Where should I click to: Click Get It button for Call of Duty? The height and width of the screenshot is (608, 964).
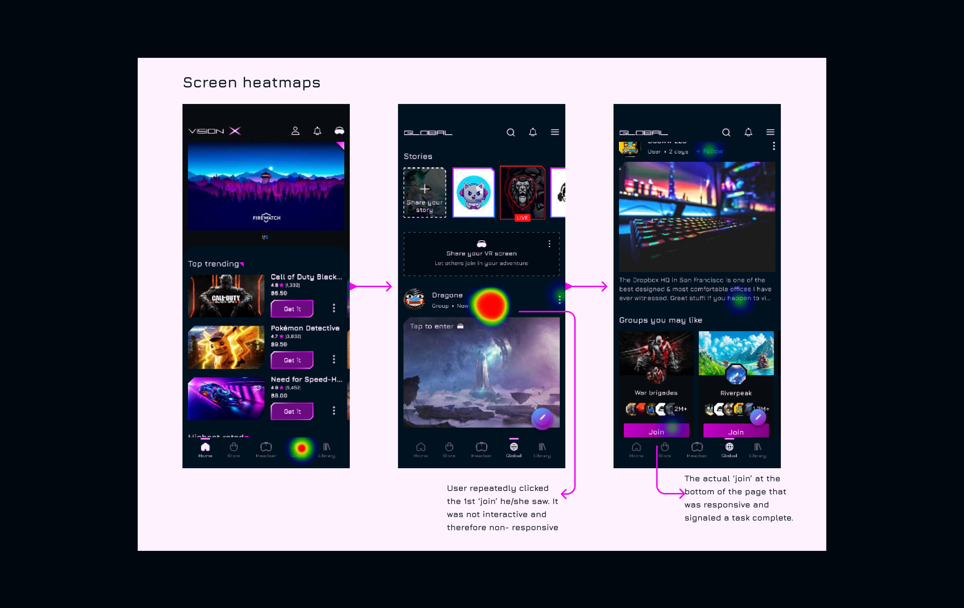292,308
